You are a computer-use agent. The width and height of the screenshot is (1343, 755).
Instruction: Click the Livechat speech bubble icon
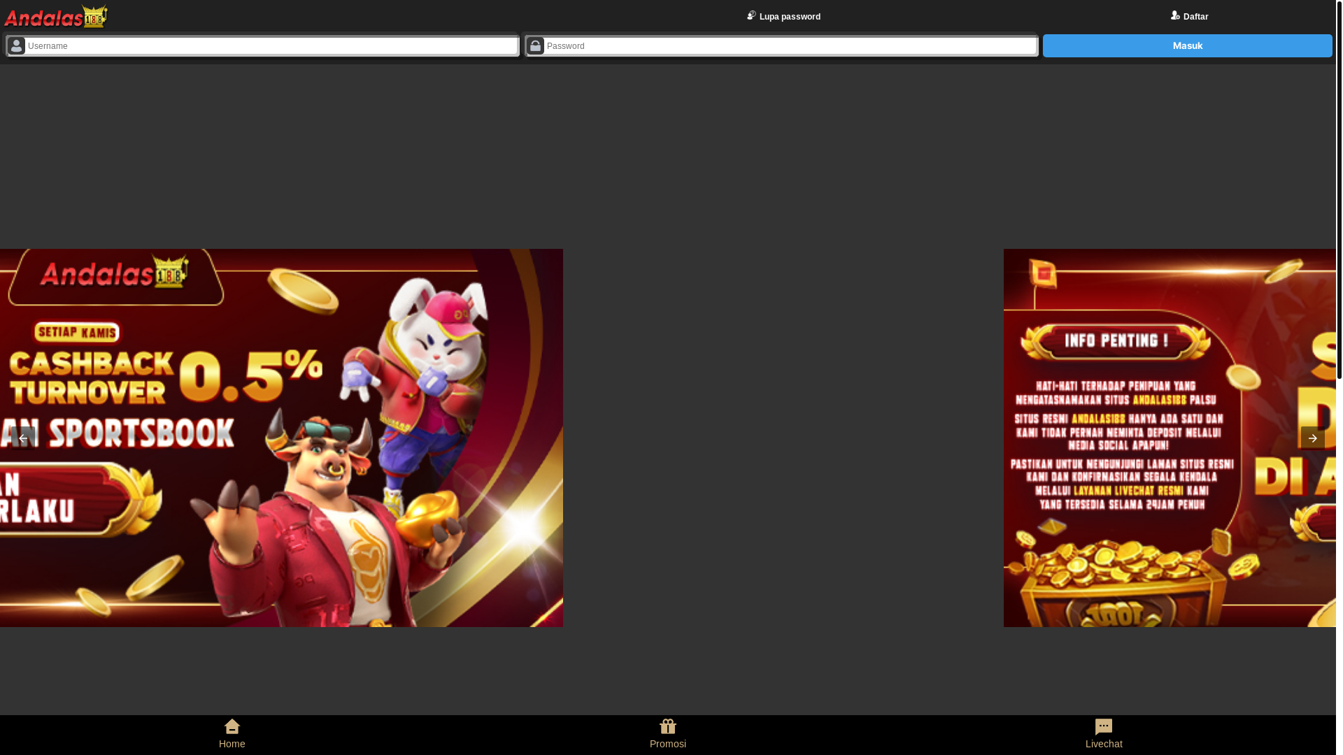pyautogui.click(x=1104, y=727)
